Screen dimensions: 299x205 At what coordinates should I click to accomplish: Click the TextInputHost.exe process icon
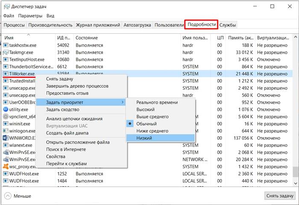coord(6,59)
